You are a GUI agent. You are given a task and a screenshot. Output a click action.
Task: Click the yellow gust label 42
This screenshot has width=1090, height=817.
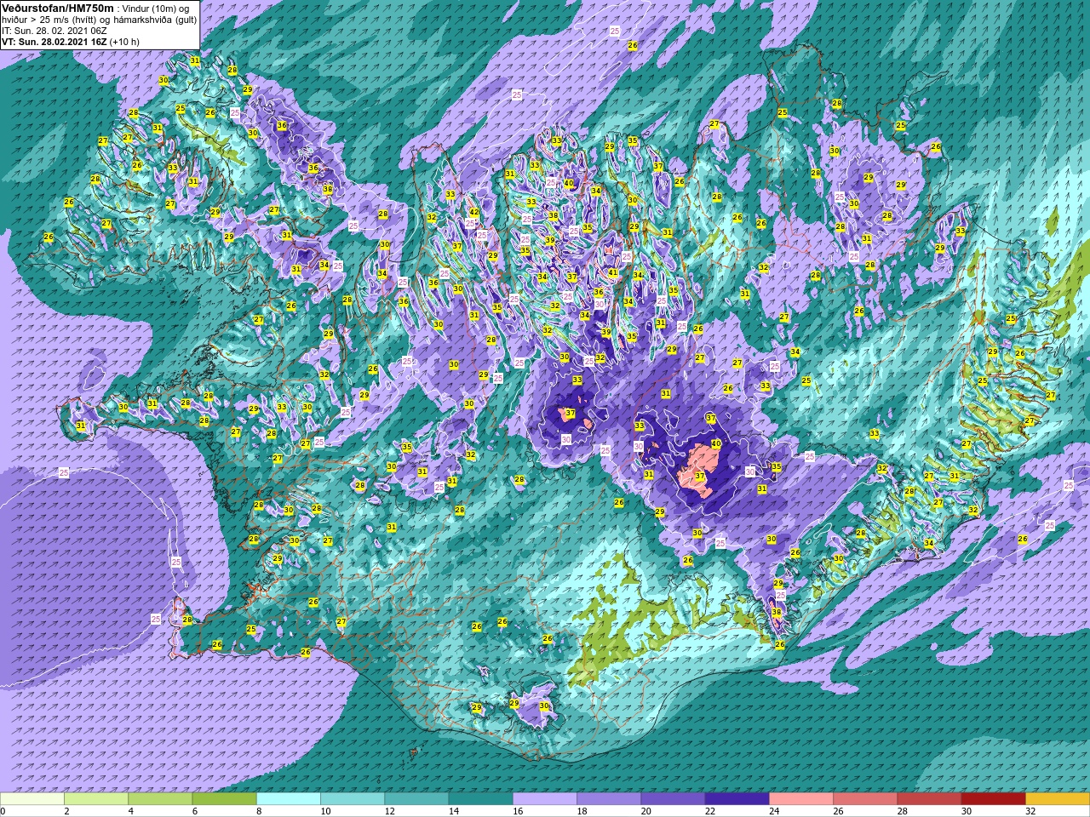(x=473, y=213)
